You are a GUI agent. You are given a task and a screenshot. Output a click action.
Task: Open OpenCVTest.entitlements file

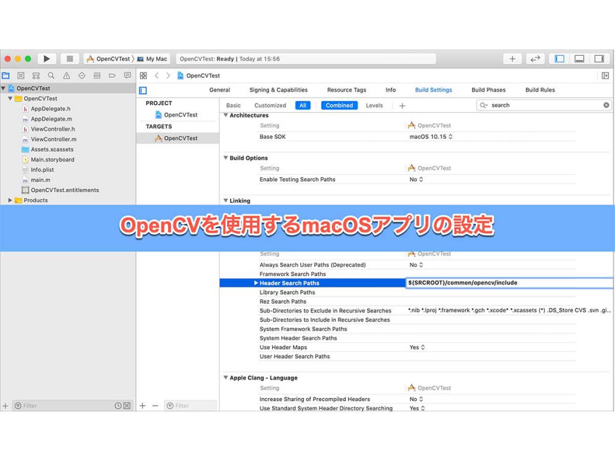click(x=61, y=190)
